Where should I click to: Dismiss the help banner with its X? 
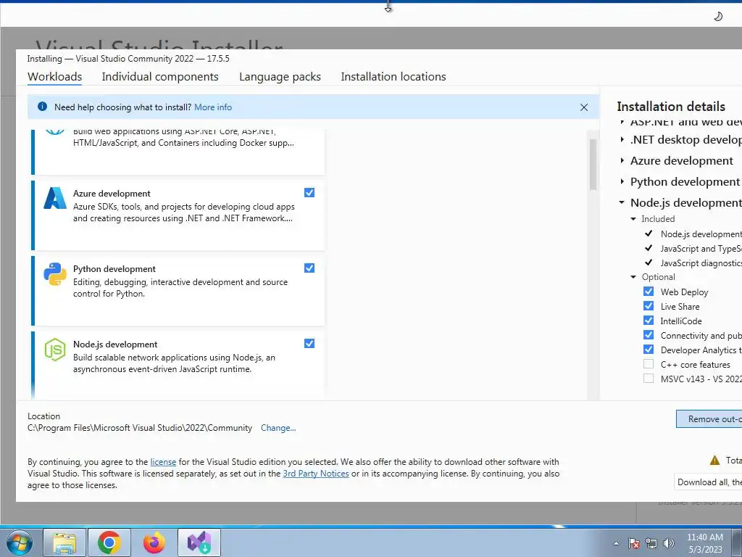[x=584, y=107]
